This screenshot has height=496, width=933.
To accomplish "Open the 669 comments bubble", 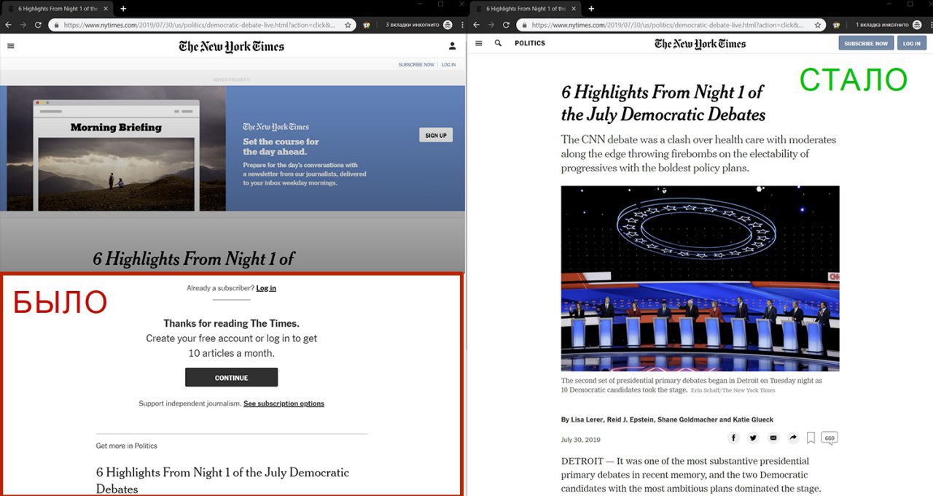I will tap(829, 438).
